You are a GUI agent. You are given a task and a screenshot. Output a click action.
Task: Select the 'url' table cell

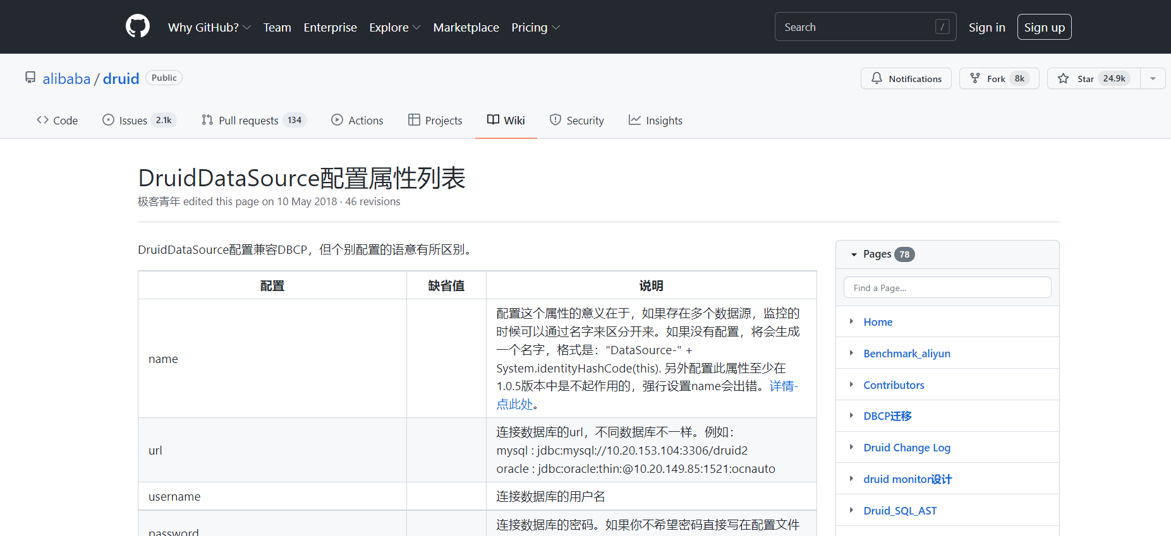click(x=272, y=450)
